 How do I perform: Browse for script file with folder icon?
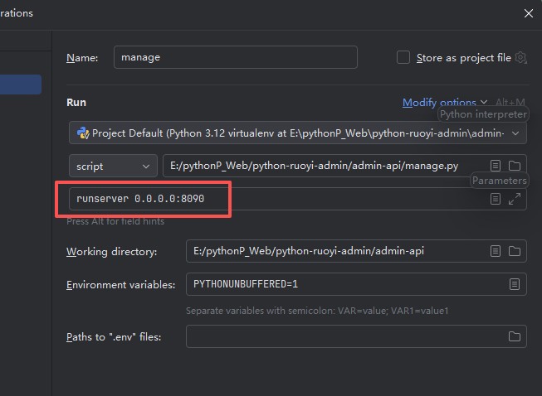point(515,166)
